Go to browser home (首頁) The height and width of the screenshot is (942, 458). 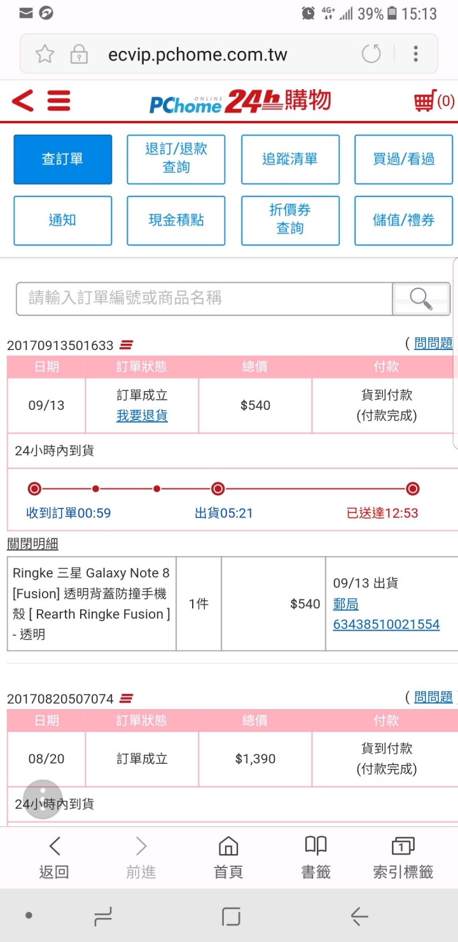point(228,858)
